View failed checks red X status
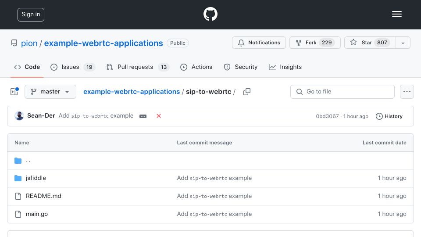 coord(159,116)
